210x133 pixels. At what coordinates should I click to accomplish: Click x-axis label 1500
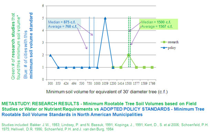coord(128,84)
